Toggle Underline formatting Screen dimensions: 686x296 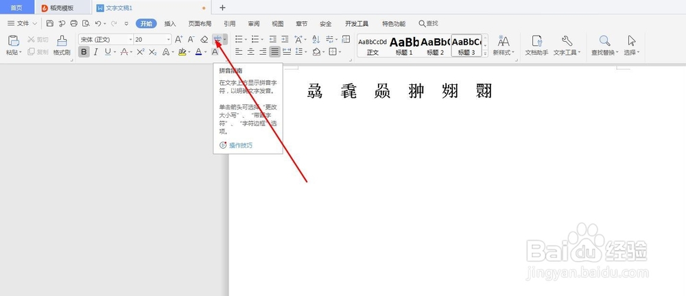108,52
